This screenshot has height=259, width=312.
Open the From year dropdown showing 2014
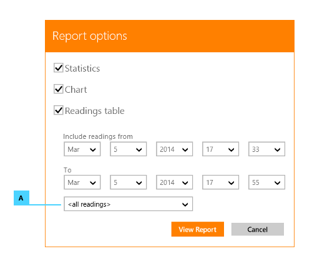click(x=175, y=149)
